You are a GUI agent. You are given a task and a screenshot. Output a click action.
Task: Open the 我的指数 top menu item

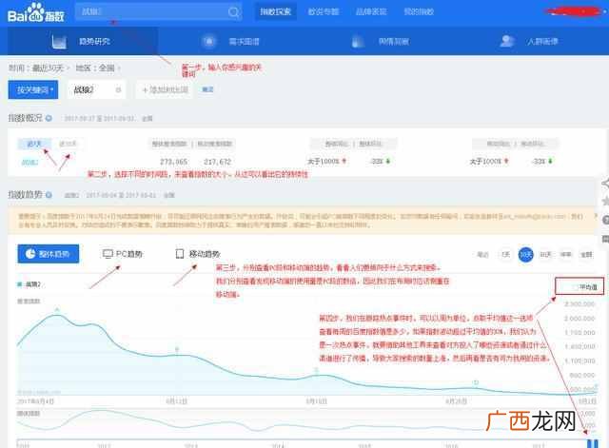pos(419,12)
